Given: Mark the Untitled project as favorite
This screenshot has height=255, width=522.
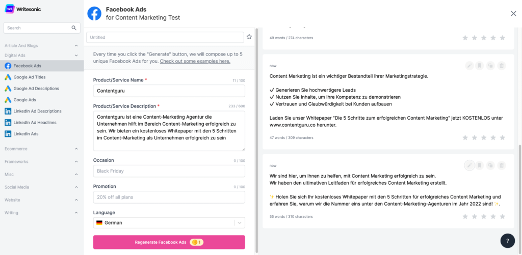Looking at the screenshot, I should (249, 37).
